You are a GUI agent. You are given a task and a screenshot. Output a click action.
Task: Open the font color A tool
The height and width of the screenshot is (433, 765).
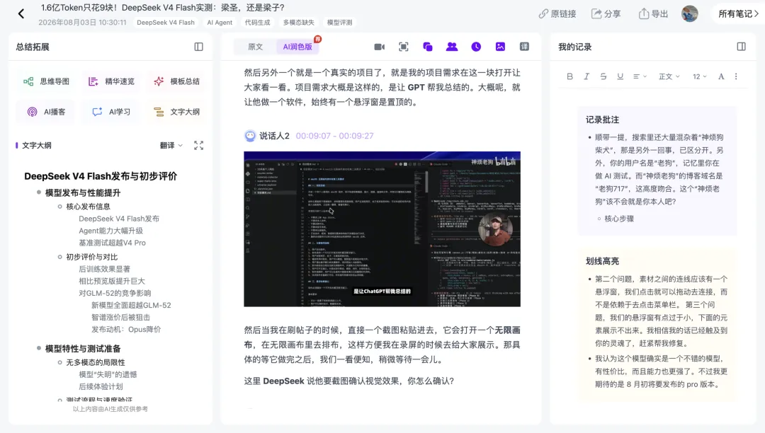tap(721, 76)
